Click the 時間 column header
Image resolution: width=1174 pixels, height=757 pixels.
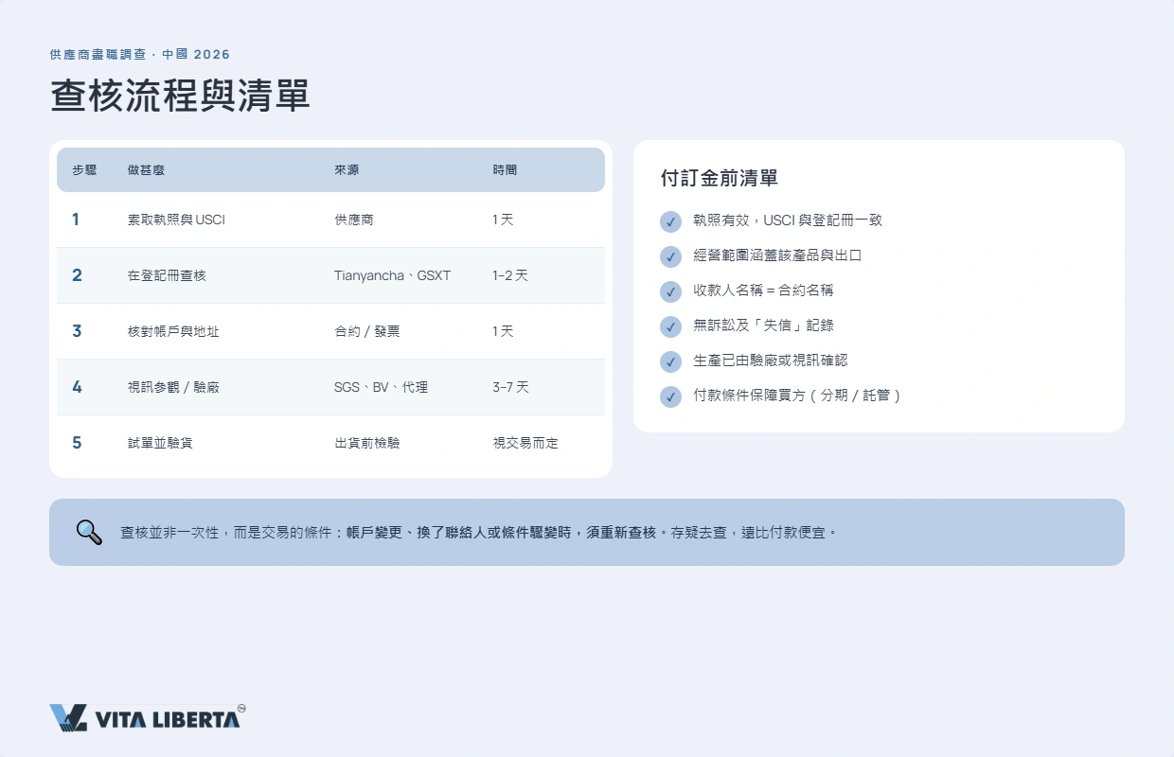tap(505, 170)
